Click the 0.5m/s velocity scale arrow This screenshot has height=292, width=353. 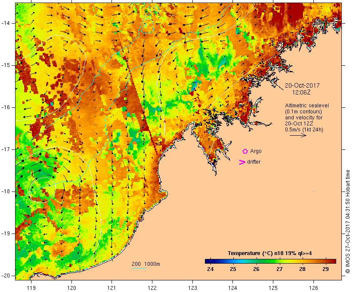point(298,135)
